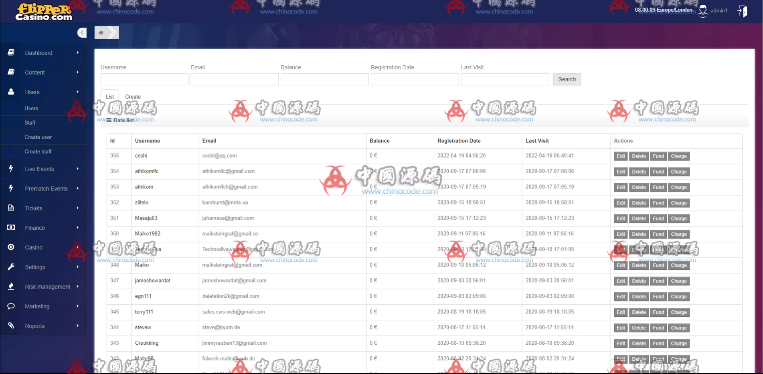Expand the Risk management menu arrow
763x374 pixels.
pos(78,287)
